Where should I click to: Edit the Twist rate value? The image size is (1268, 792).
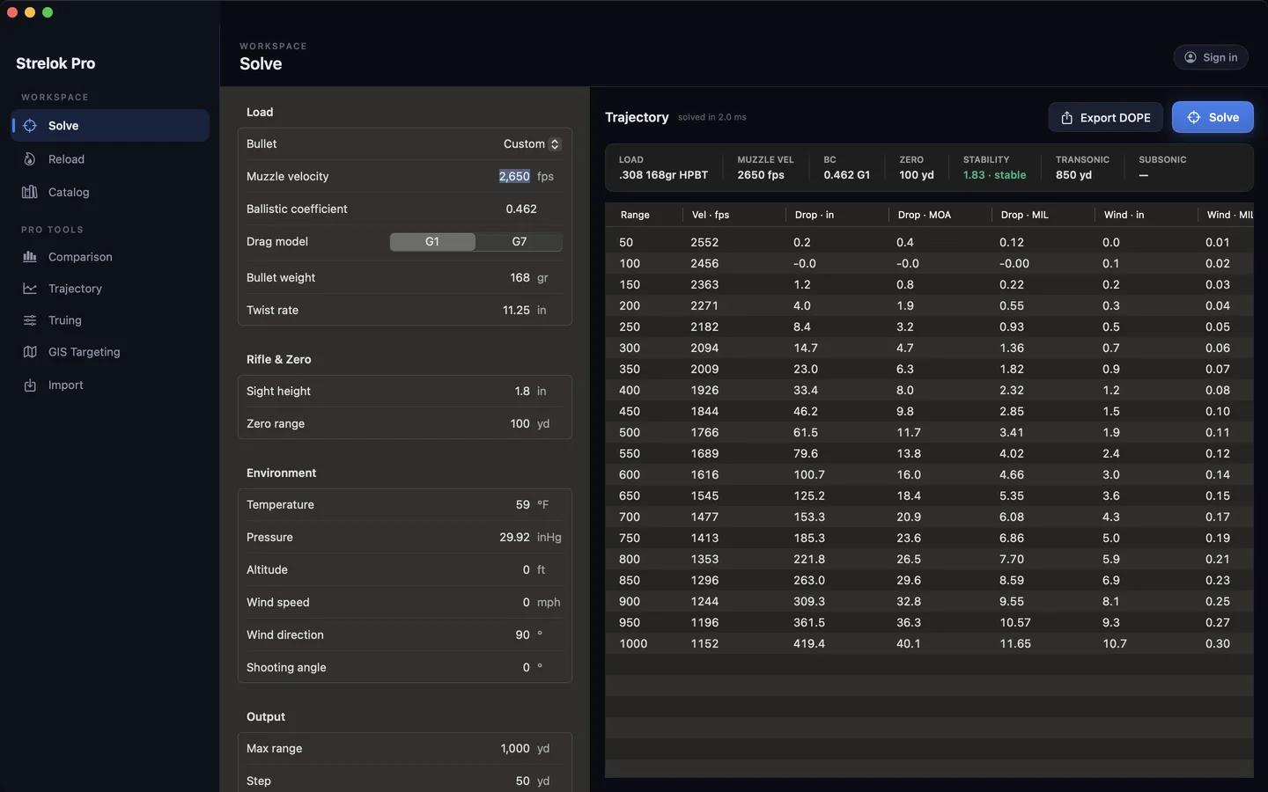coord(516,310)
